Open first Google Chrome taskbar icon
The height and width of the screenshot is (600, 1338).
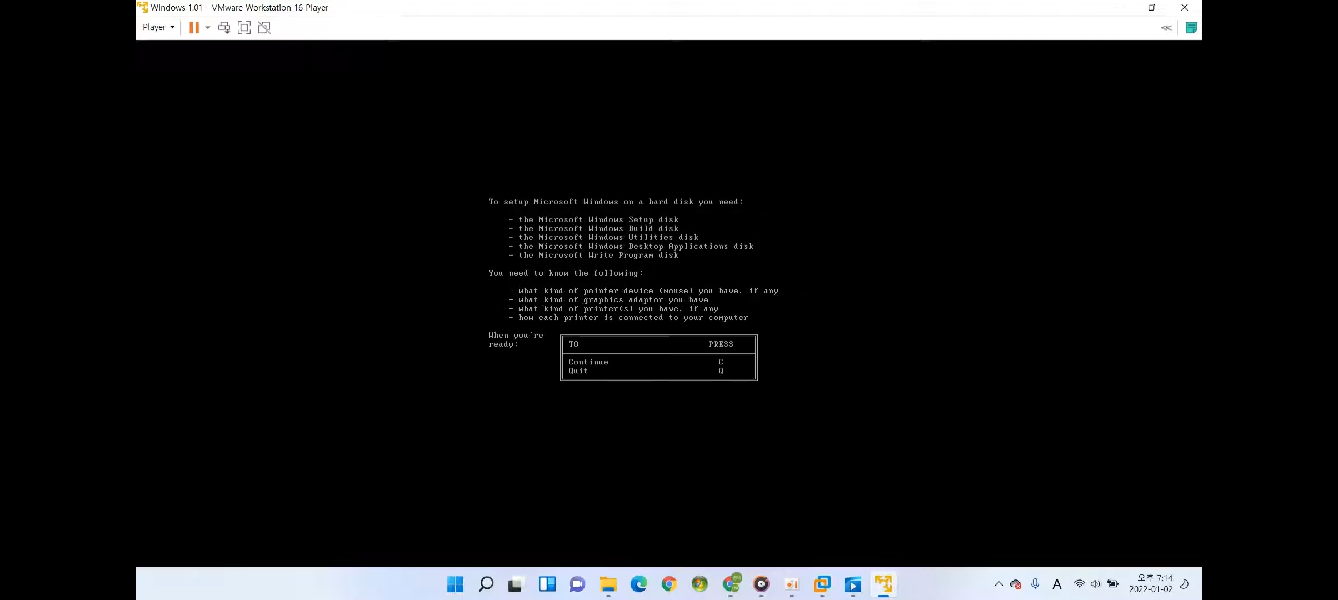tap(669, 584)
